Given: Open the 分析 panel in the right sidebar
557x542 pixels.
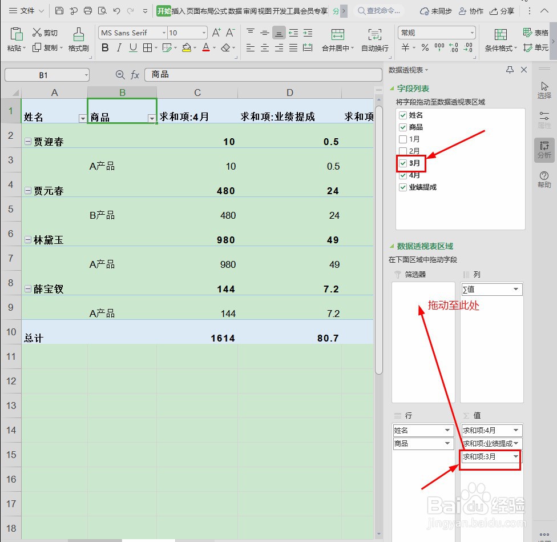Looking at the screenshot, I should coord(543,150).
